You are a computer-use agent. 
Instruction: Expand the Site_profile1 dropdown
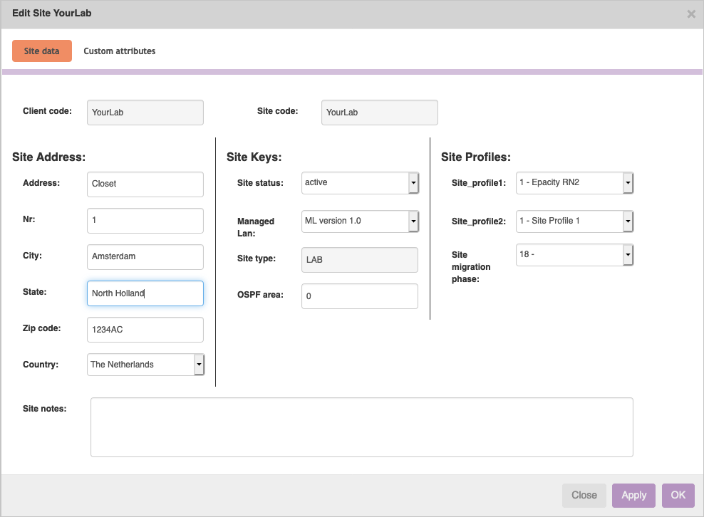[574, 183]
